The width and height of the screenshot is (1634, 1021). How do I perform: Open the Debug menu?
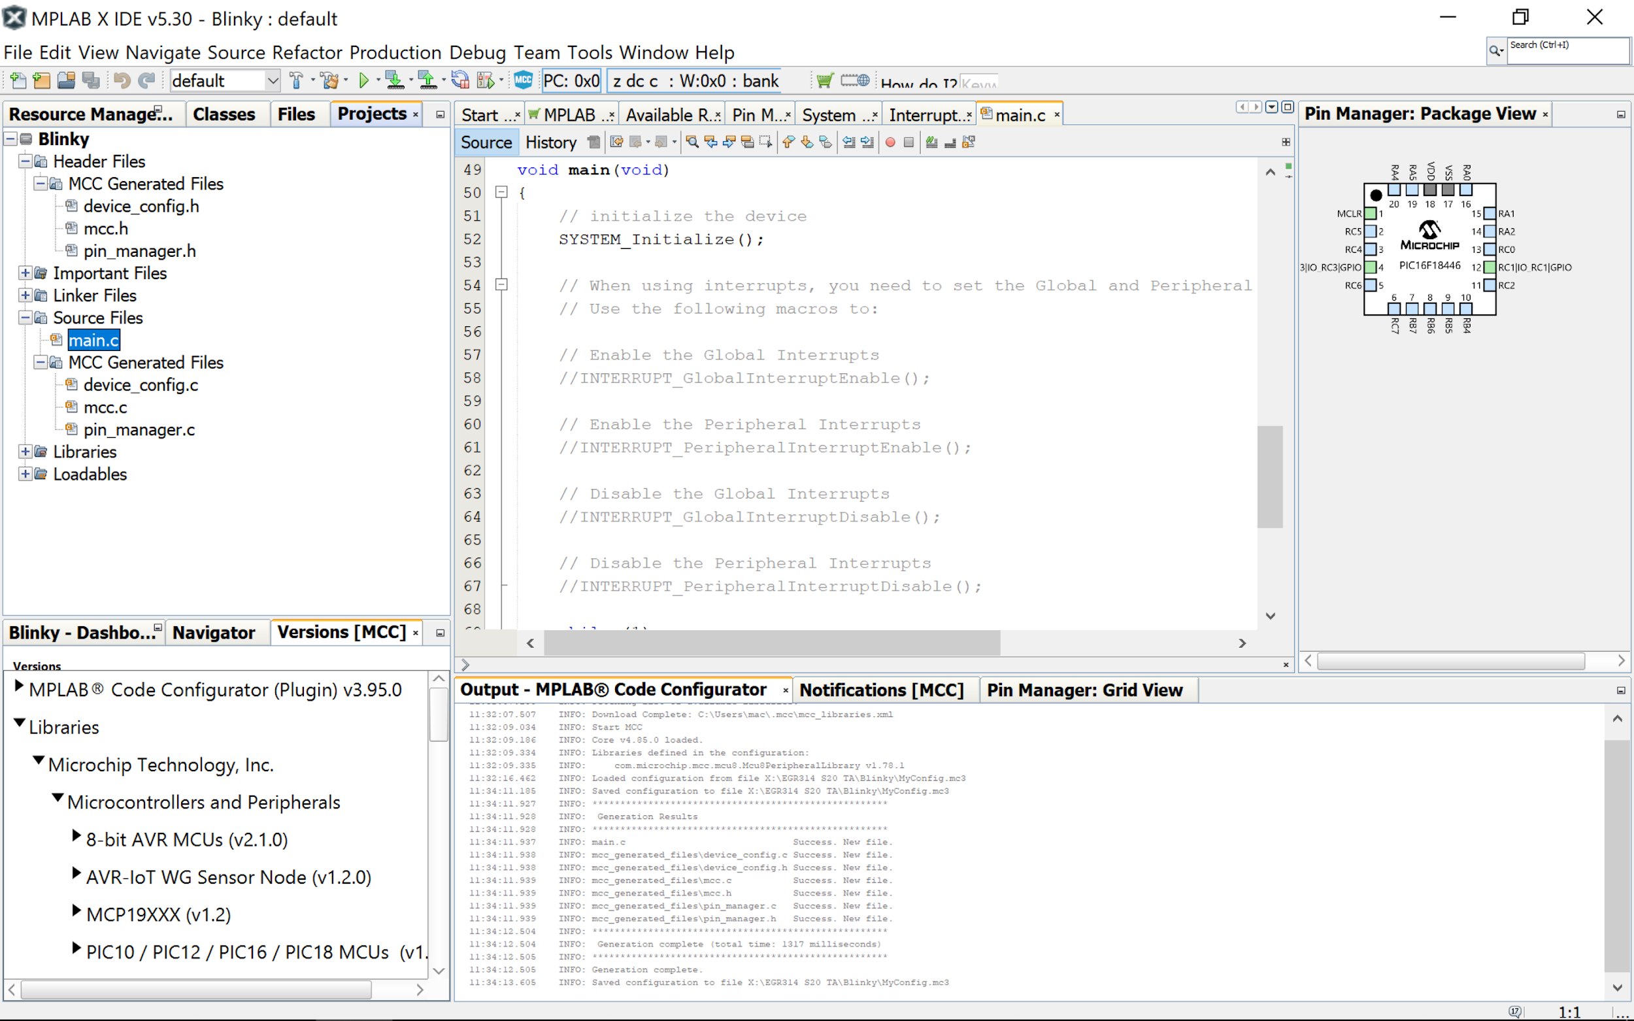point(477,52)
